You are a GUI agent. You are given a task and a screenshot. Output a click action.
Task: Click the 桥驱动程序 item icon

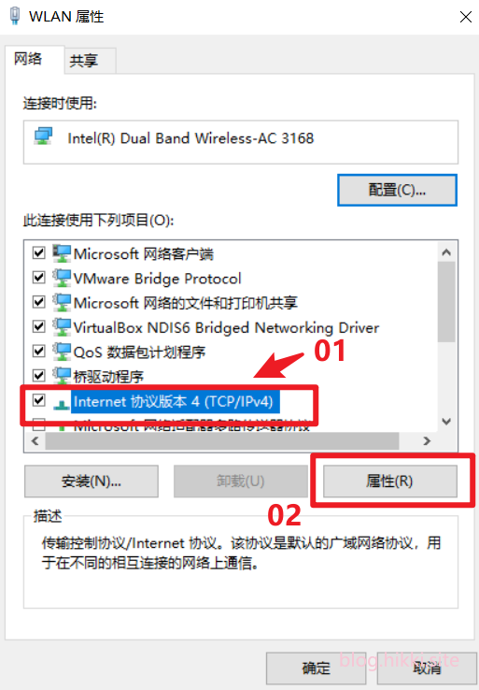62,376
